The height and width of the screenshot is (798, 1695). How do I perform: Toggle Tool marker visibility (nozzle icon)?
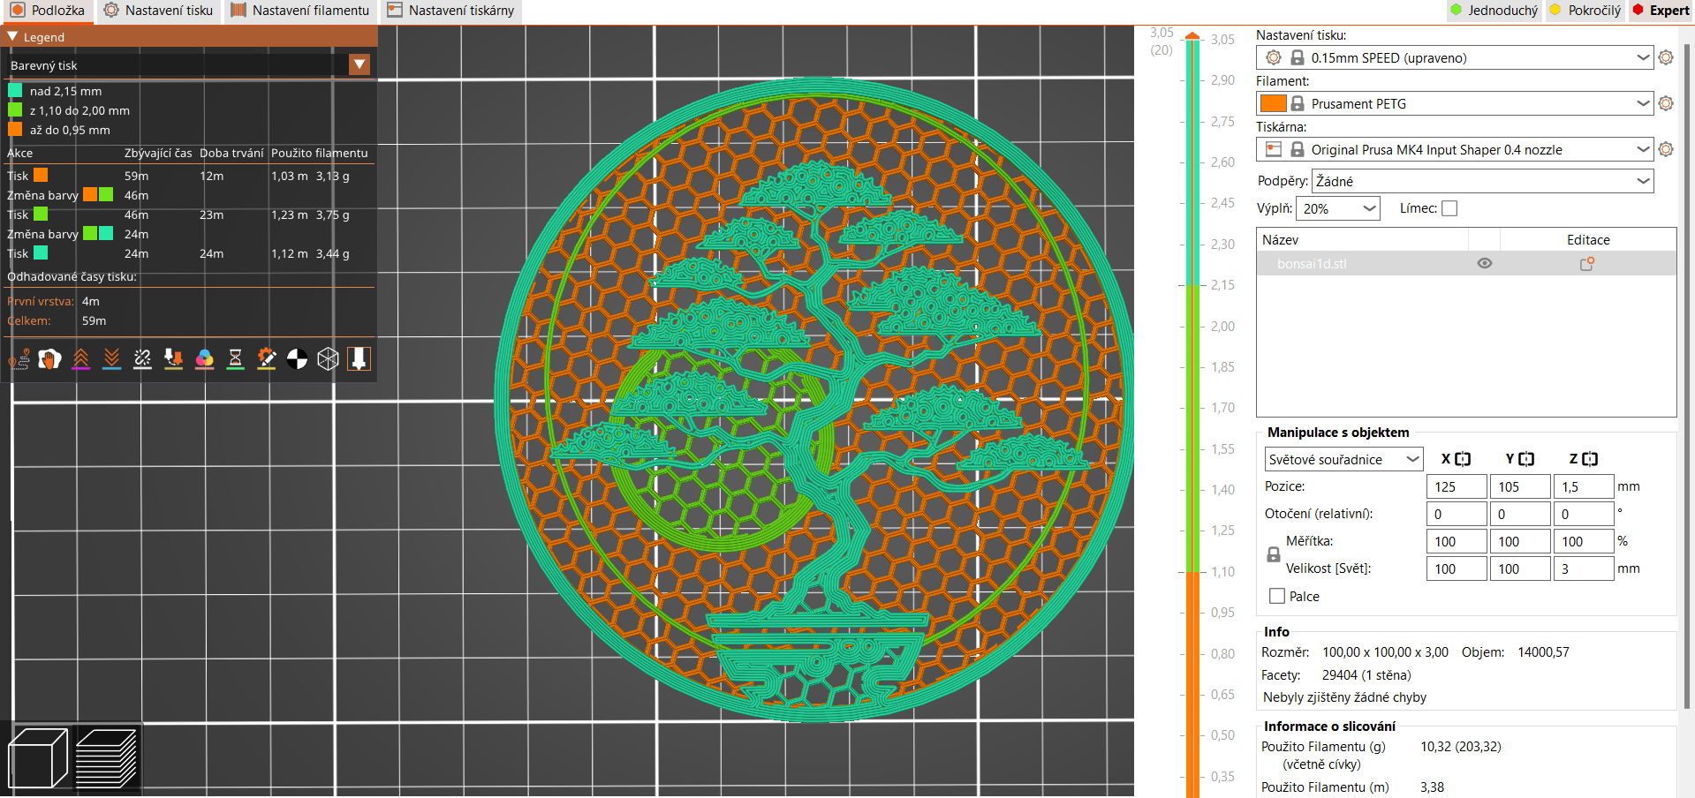pos(359,359)
